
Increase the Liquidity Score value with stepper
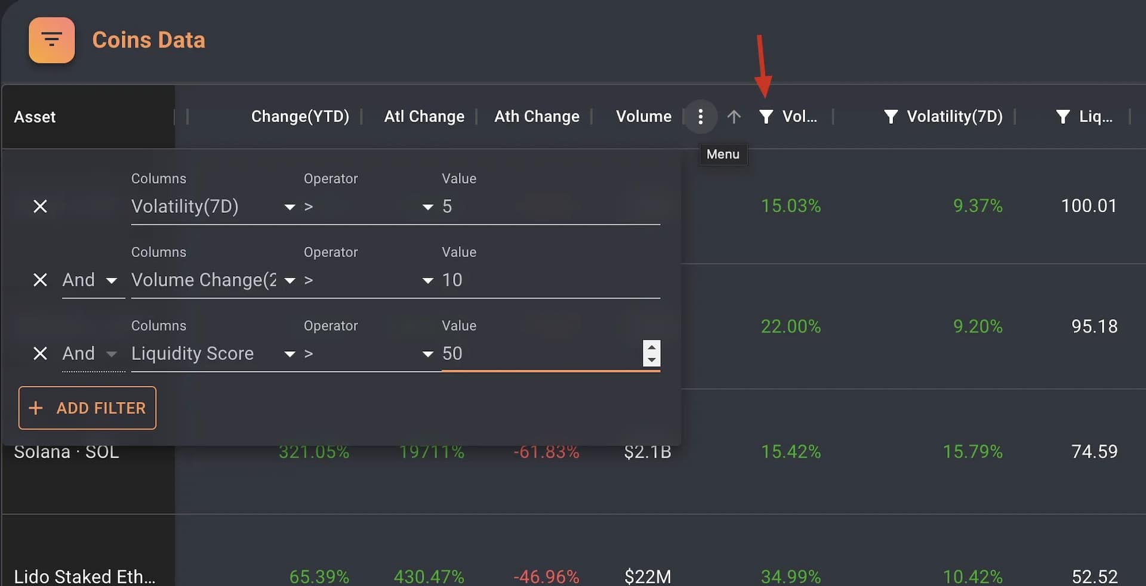click(652, 347)
